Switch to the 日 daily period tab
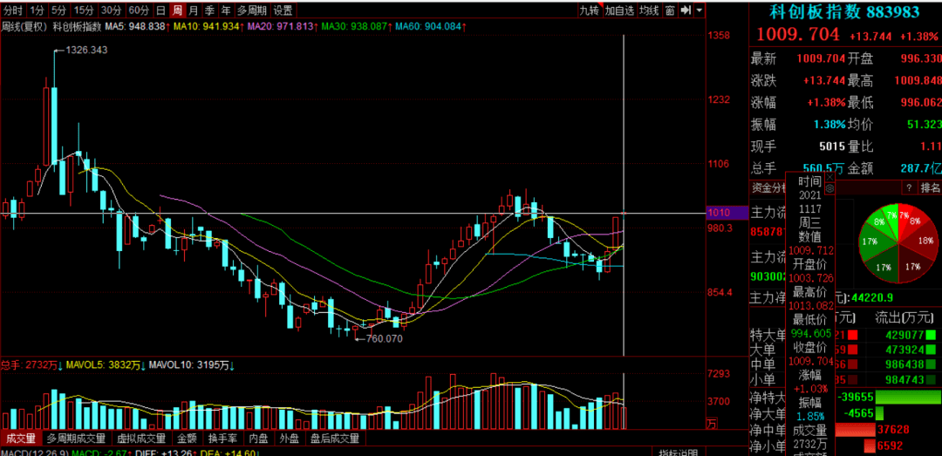The width and height of the screenshot is (942, 456). point(160,10)
